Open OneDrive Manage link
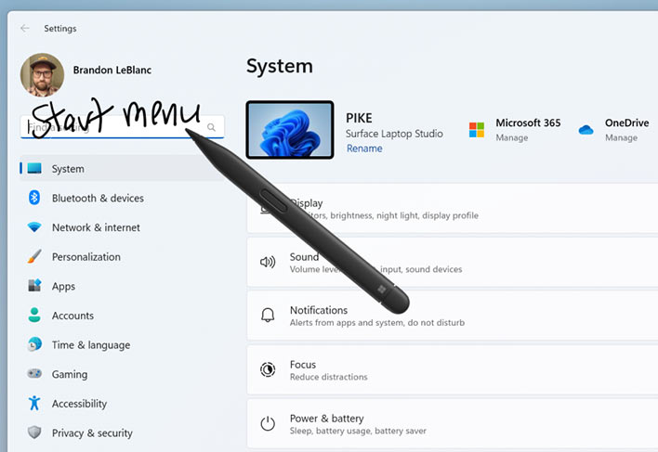The width and height of the screenshot is (658, 452). pos(621,137)
